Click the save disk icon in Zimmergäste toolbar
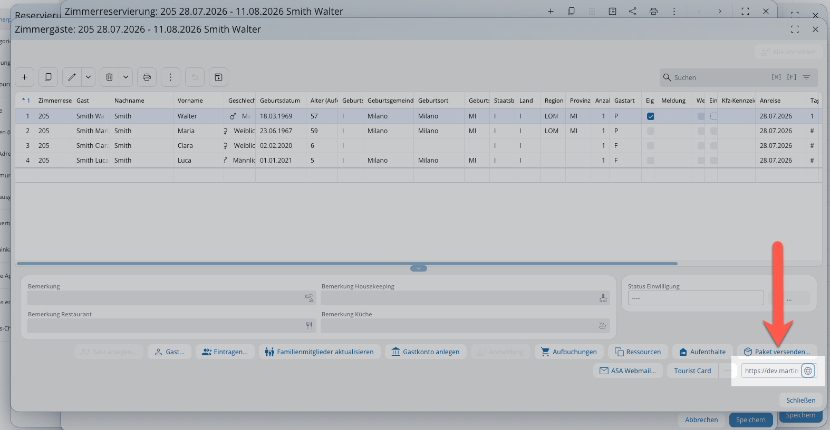This screenshot has height=430, width=830. pos(218,77)
